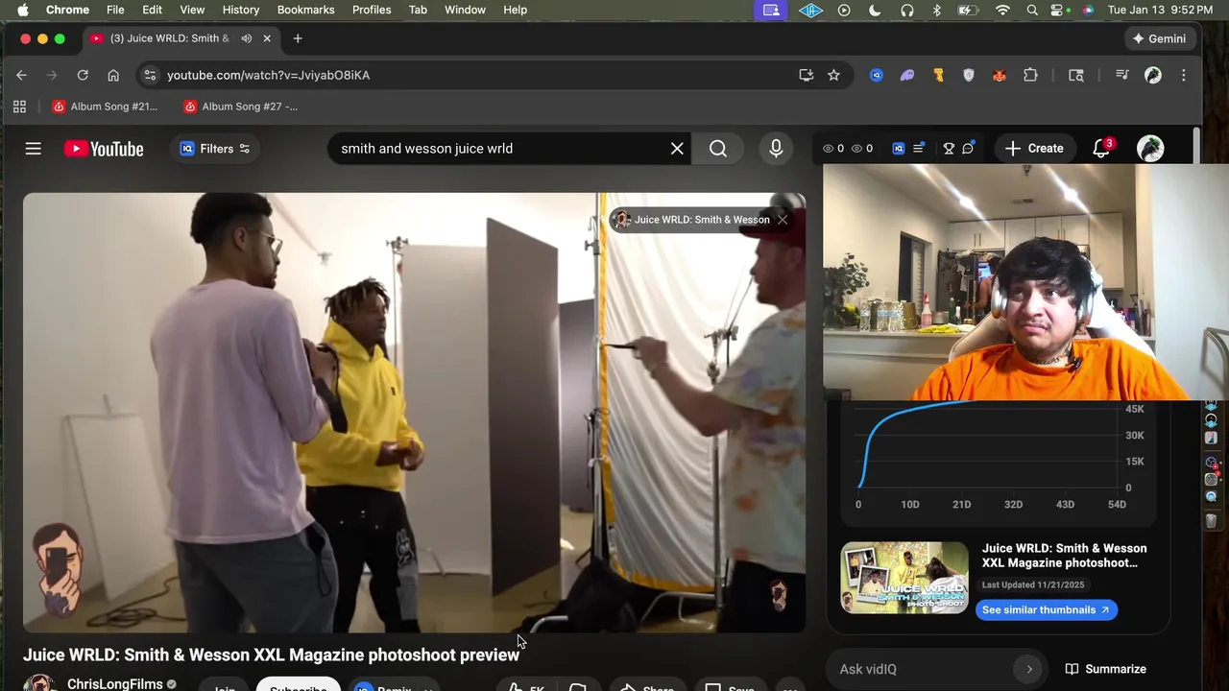The height and width of the screenshot is (691, 1229).
Task: Open the History menu
Action: pyautogui.click(x=241, y=10)
